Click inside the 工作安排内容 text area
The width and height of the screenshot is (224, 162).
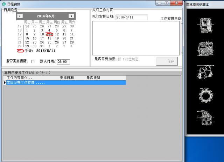(x=136, y=38)
